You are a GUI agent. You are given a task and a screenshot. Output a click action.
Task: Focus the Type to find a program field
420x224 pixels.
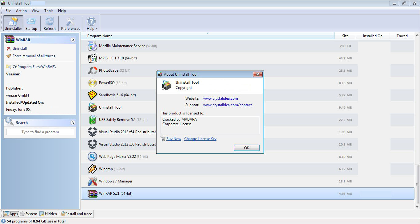tap(40, 132)
